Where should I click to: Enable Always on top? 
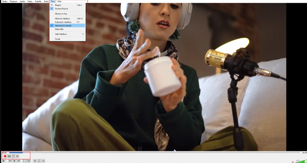[67, 14]
